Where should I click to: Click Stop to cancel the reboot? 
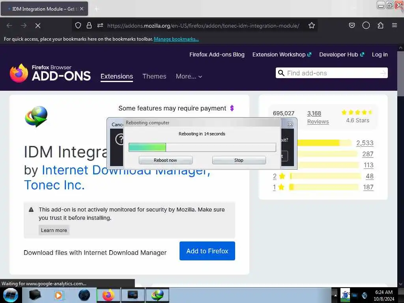[x=239, y=160]
